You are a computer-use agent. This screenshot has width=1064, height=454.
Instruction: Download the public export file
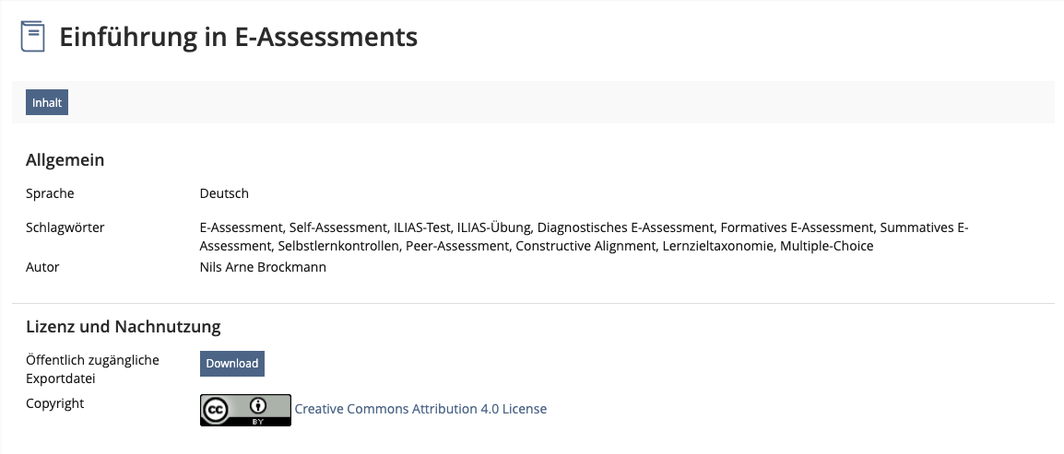[232, 363]
